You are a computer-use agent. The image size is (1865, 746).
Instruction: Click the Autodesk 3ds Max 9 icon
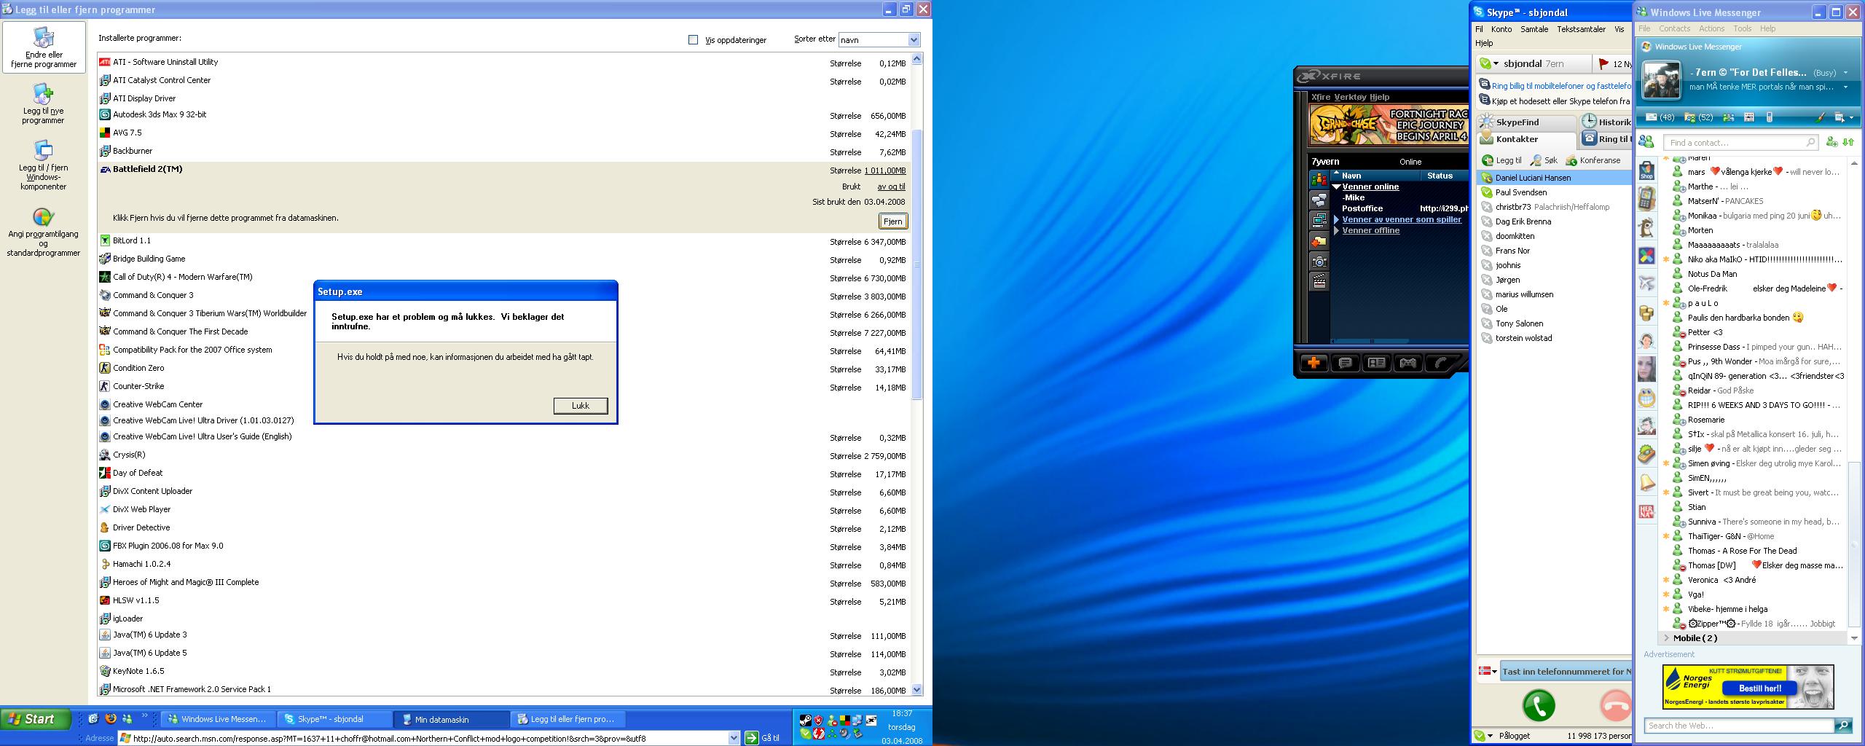pos(105,114)
